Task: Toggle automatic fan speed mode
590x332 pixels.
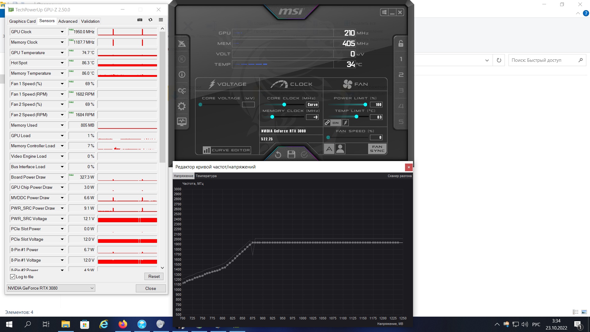Action: point(329,149)
